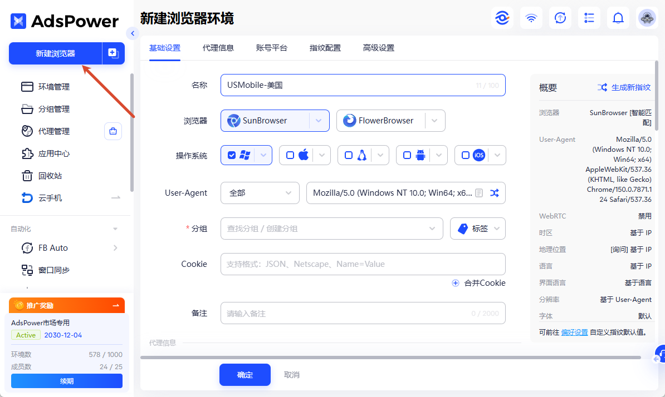665x397 pixels.
Task: Check the Linux operating system checkbox
Action: pyautogui.click(x=349, y=155)
